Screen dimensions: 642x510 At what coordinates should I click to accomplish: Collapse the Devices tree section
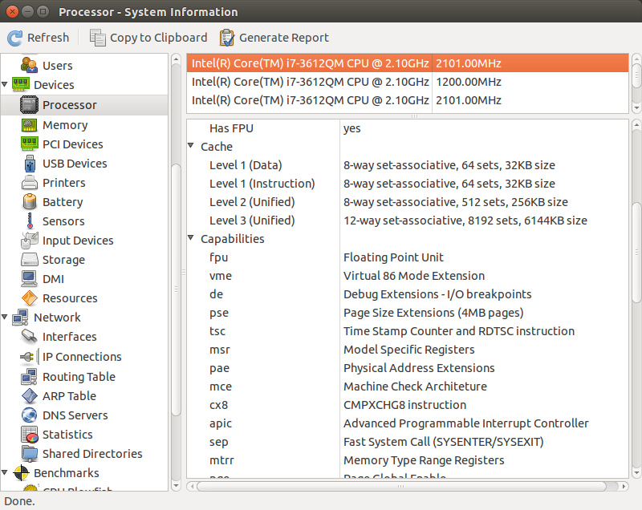tap(6, 85)
